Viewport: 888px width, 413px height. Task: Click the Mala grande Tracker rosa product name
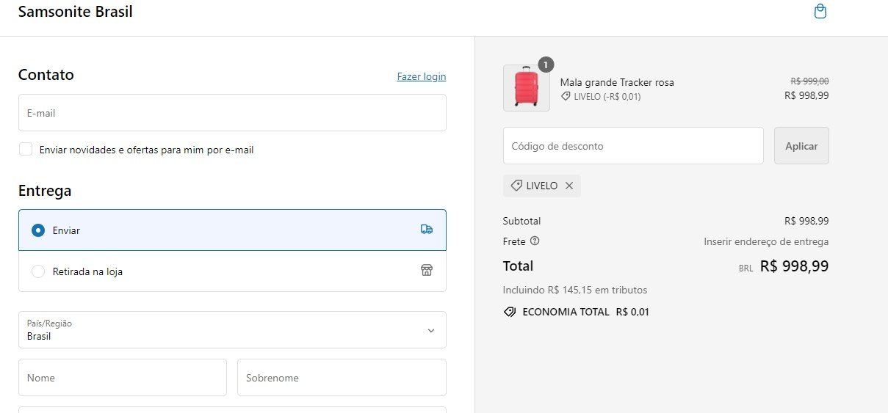tap(617, 82)
